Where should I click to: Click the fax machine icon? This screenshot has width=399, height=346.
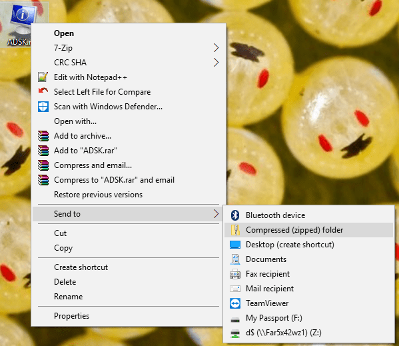pos(235,274)
